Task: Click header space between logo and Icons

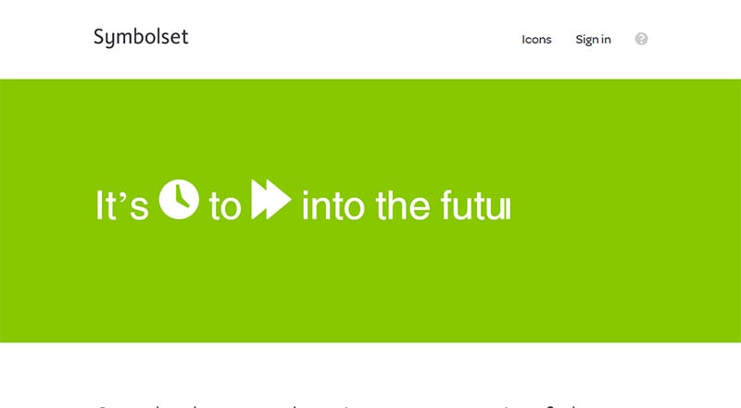Action: pyautogui.click(x=355, y=39)
